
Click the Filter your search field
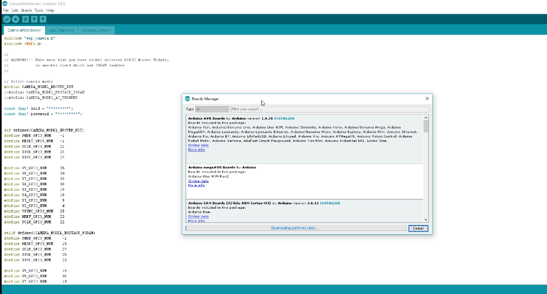click(330, 109)
